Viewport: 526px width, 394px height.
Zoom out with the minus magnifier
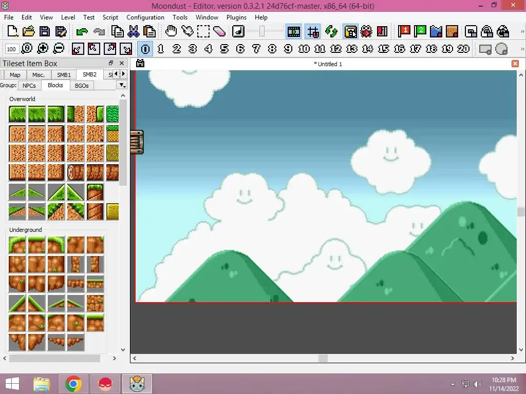(x=59, y=49)
